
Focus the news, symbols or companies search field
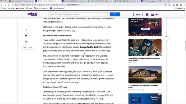click(x=79, y=14)
